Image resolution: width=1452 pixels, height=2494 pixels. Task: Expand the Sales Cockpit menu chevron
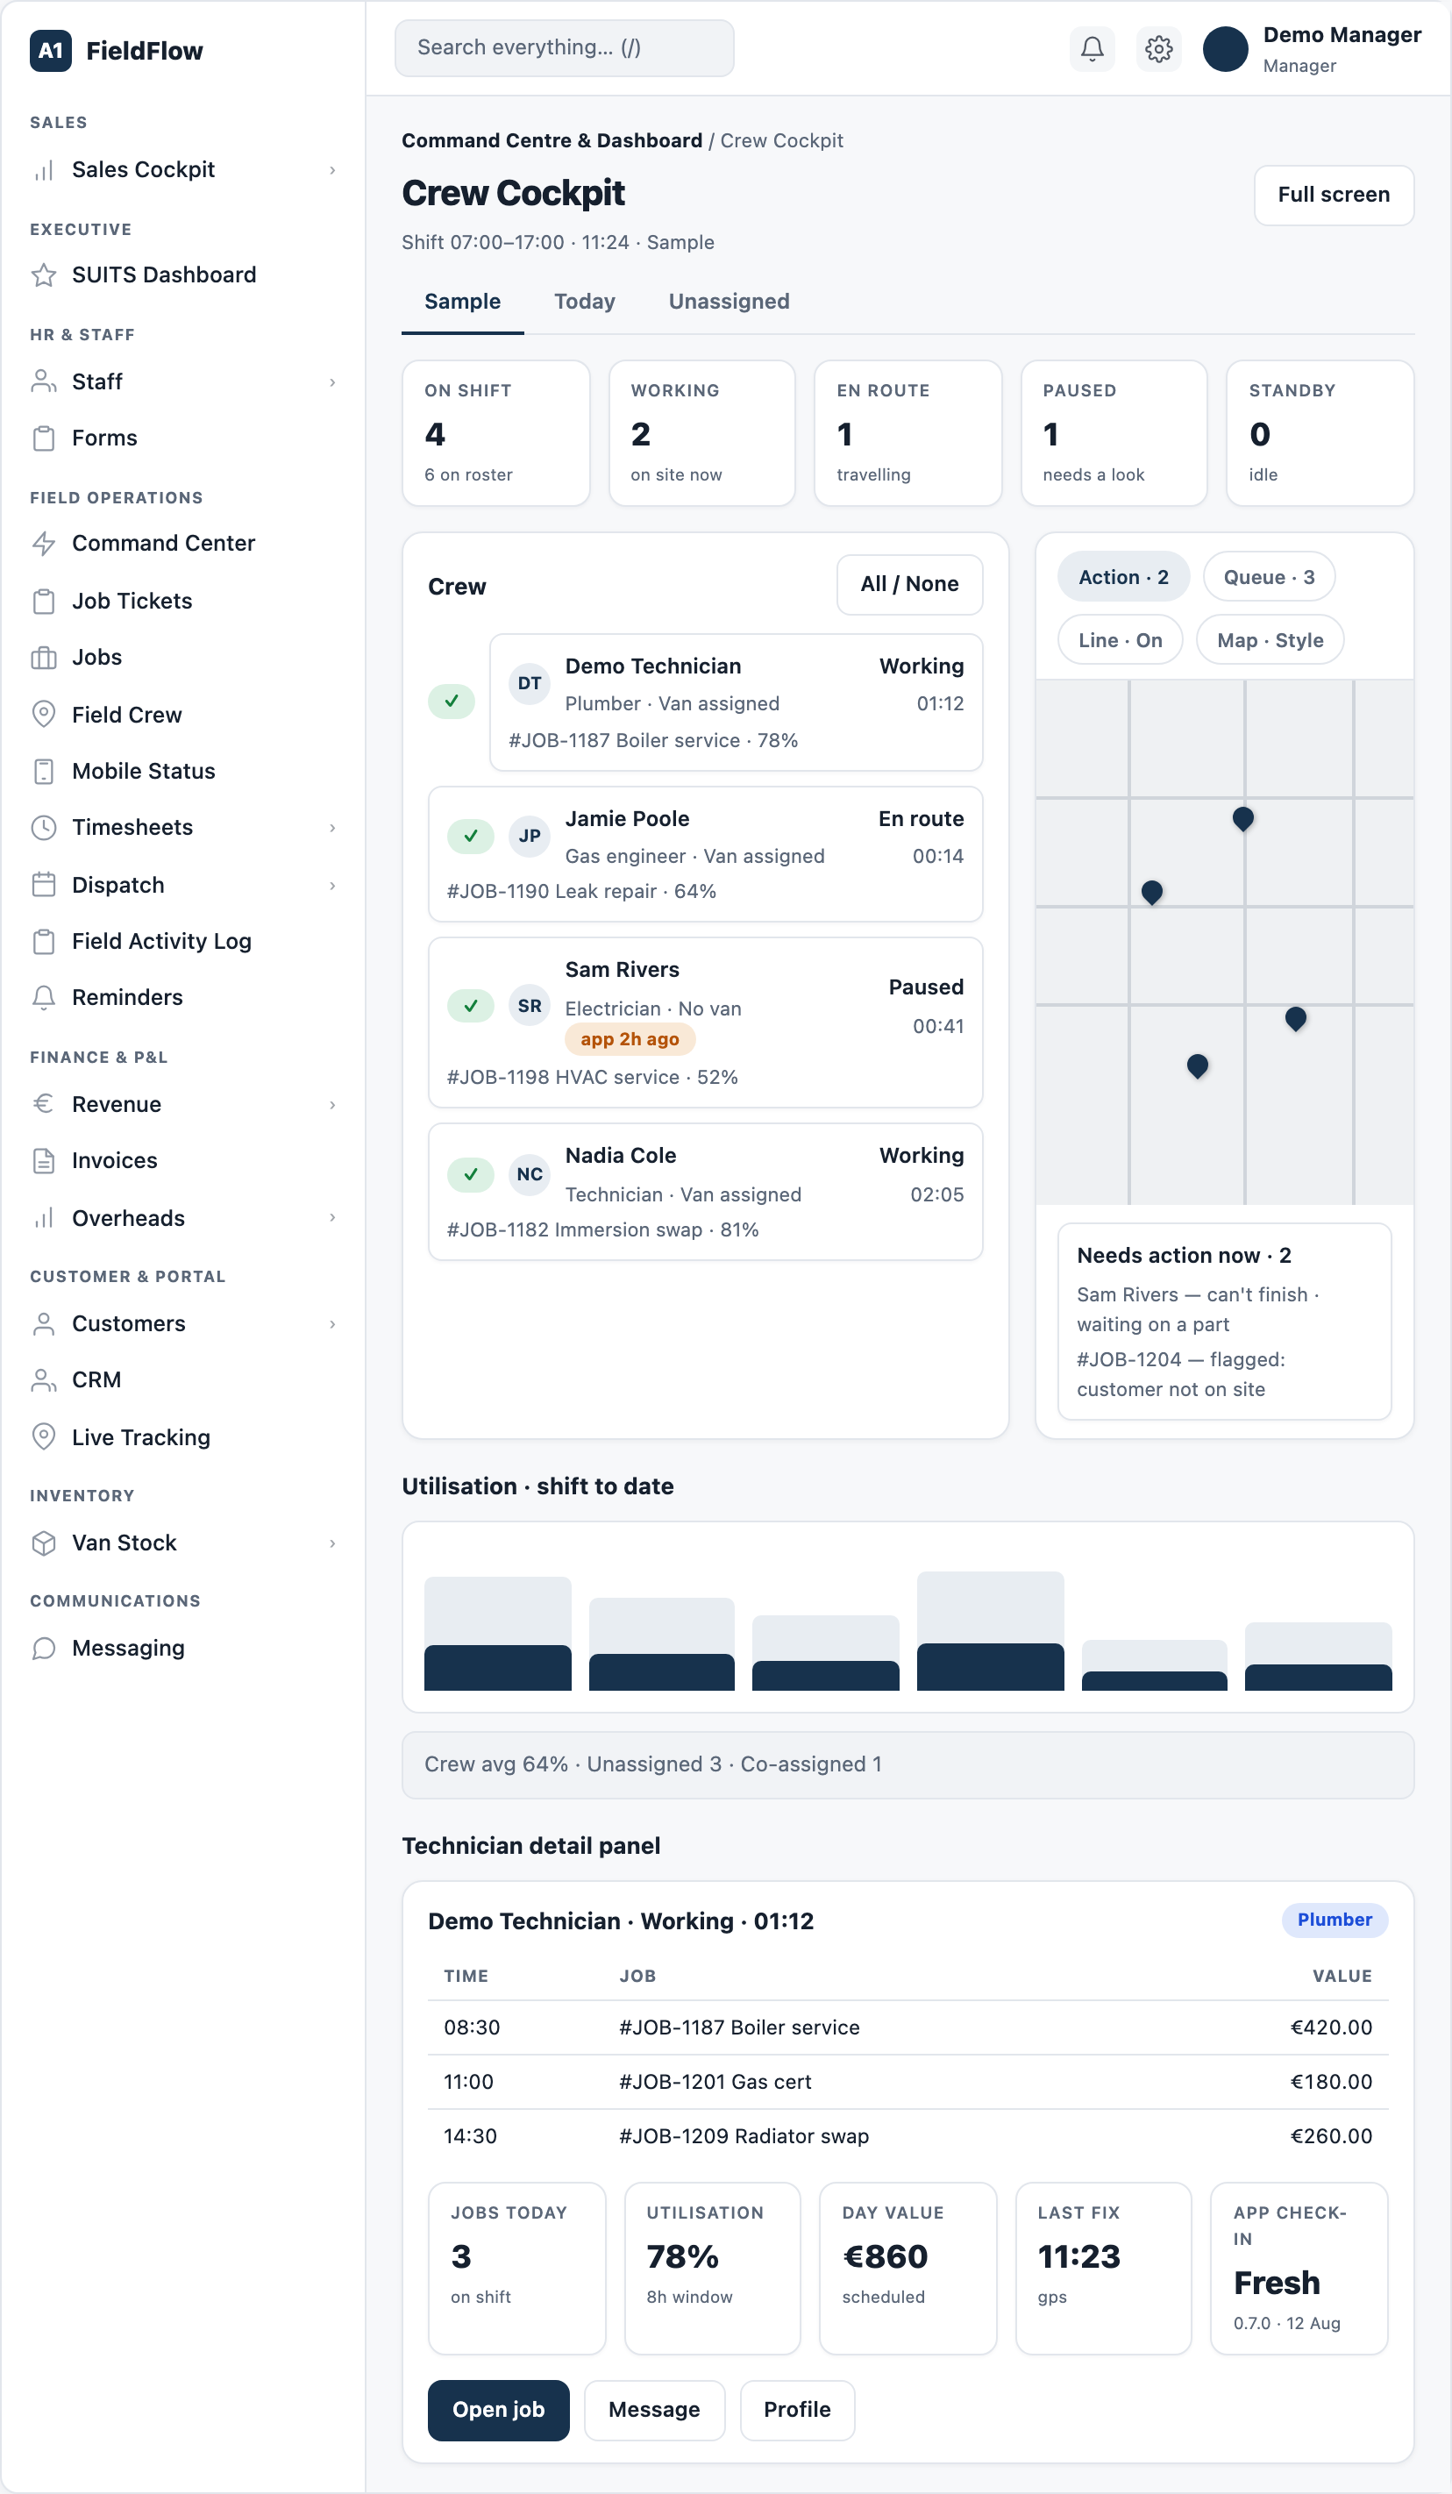coord(332,170)
